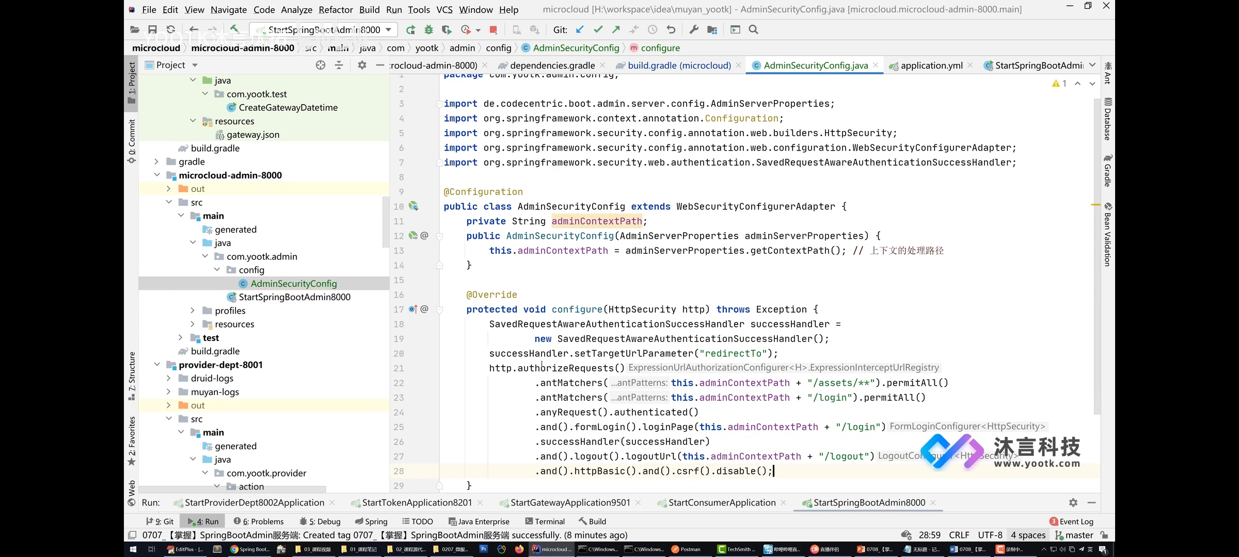Image resolution: width=1239 pixels, height=557 pixels.
Task: Toggle the Ant tool window
Action: 1108,73
